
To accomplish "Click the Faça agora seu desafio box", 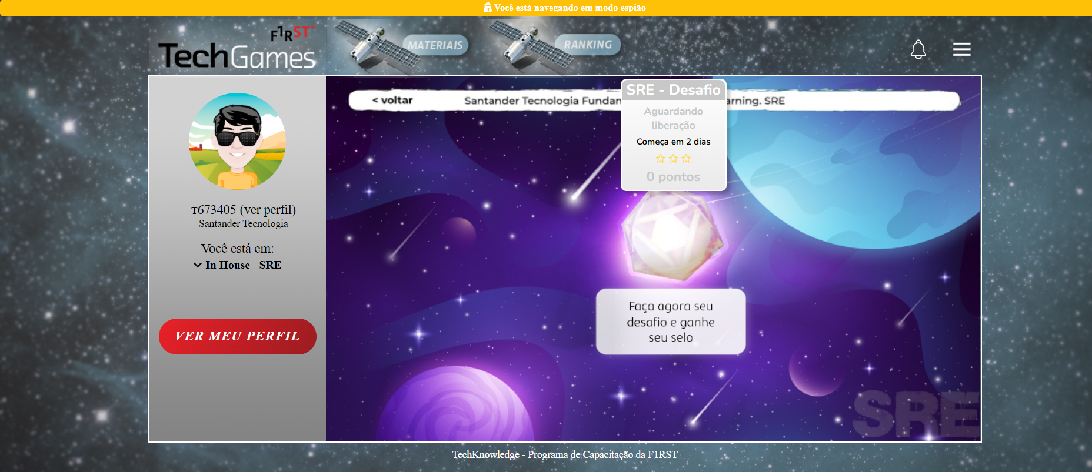I will tap(671, 322).
